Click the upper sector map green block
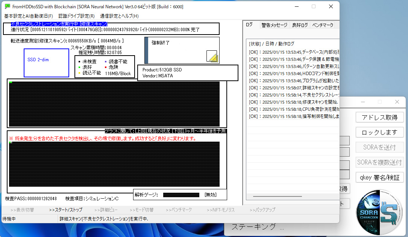408x237 pixels. pos(11,82)
